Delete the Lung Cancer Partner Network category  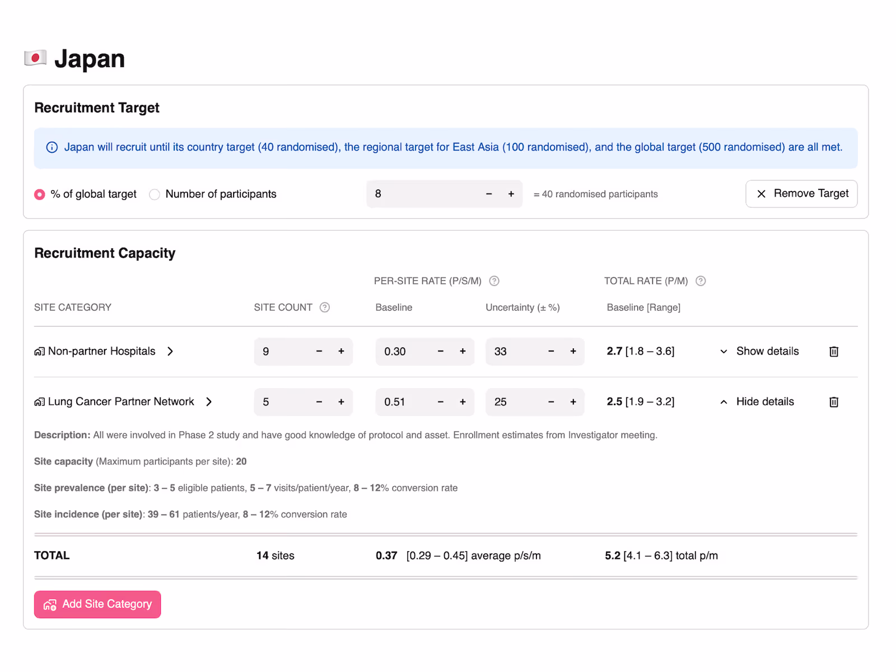(833, 402)
